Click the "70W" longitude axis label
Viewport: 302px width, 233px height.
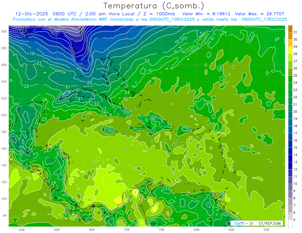[162, 230]
